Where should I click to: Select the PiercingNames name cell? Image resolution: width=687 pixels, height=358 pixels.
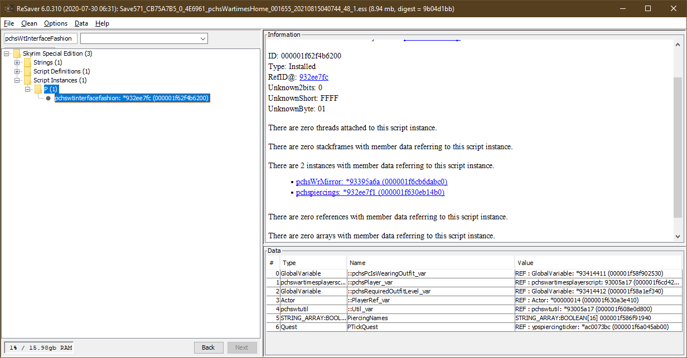430,318
